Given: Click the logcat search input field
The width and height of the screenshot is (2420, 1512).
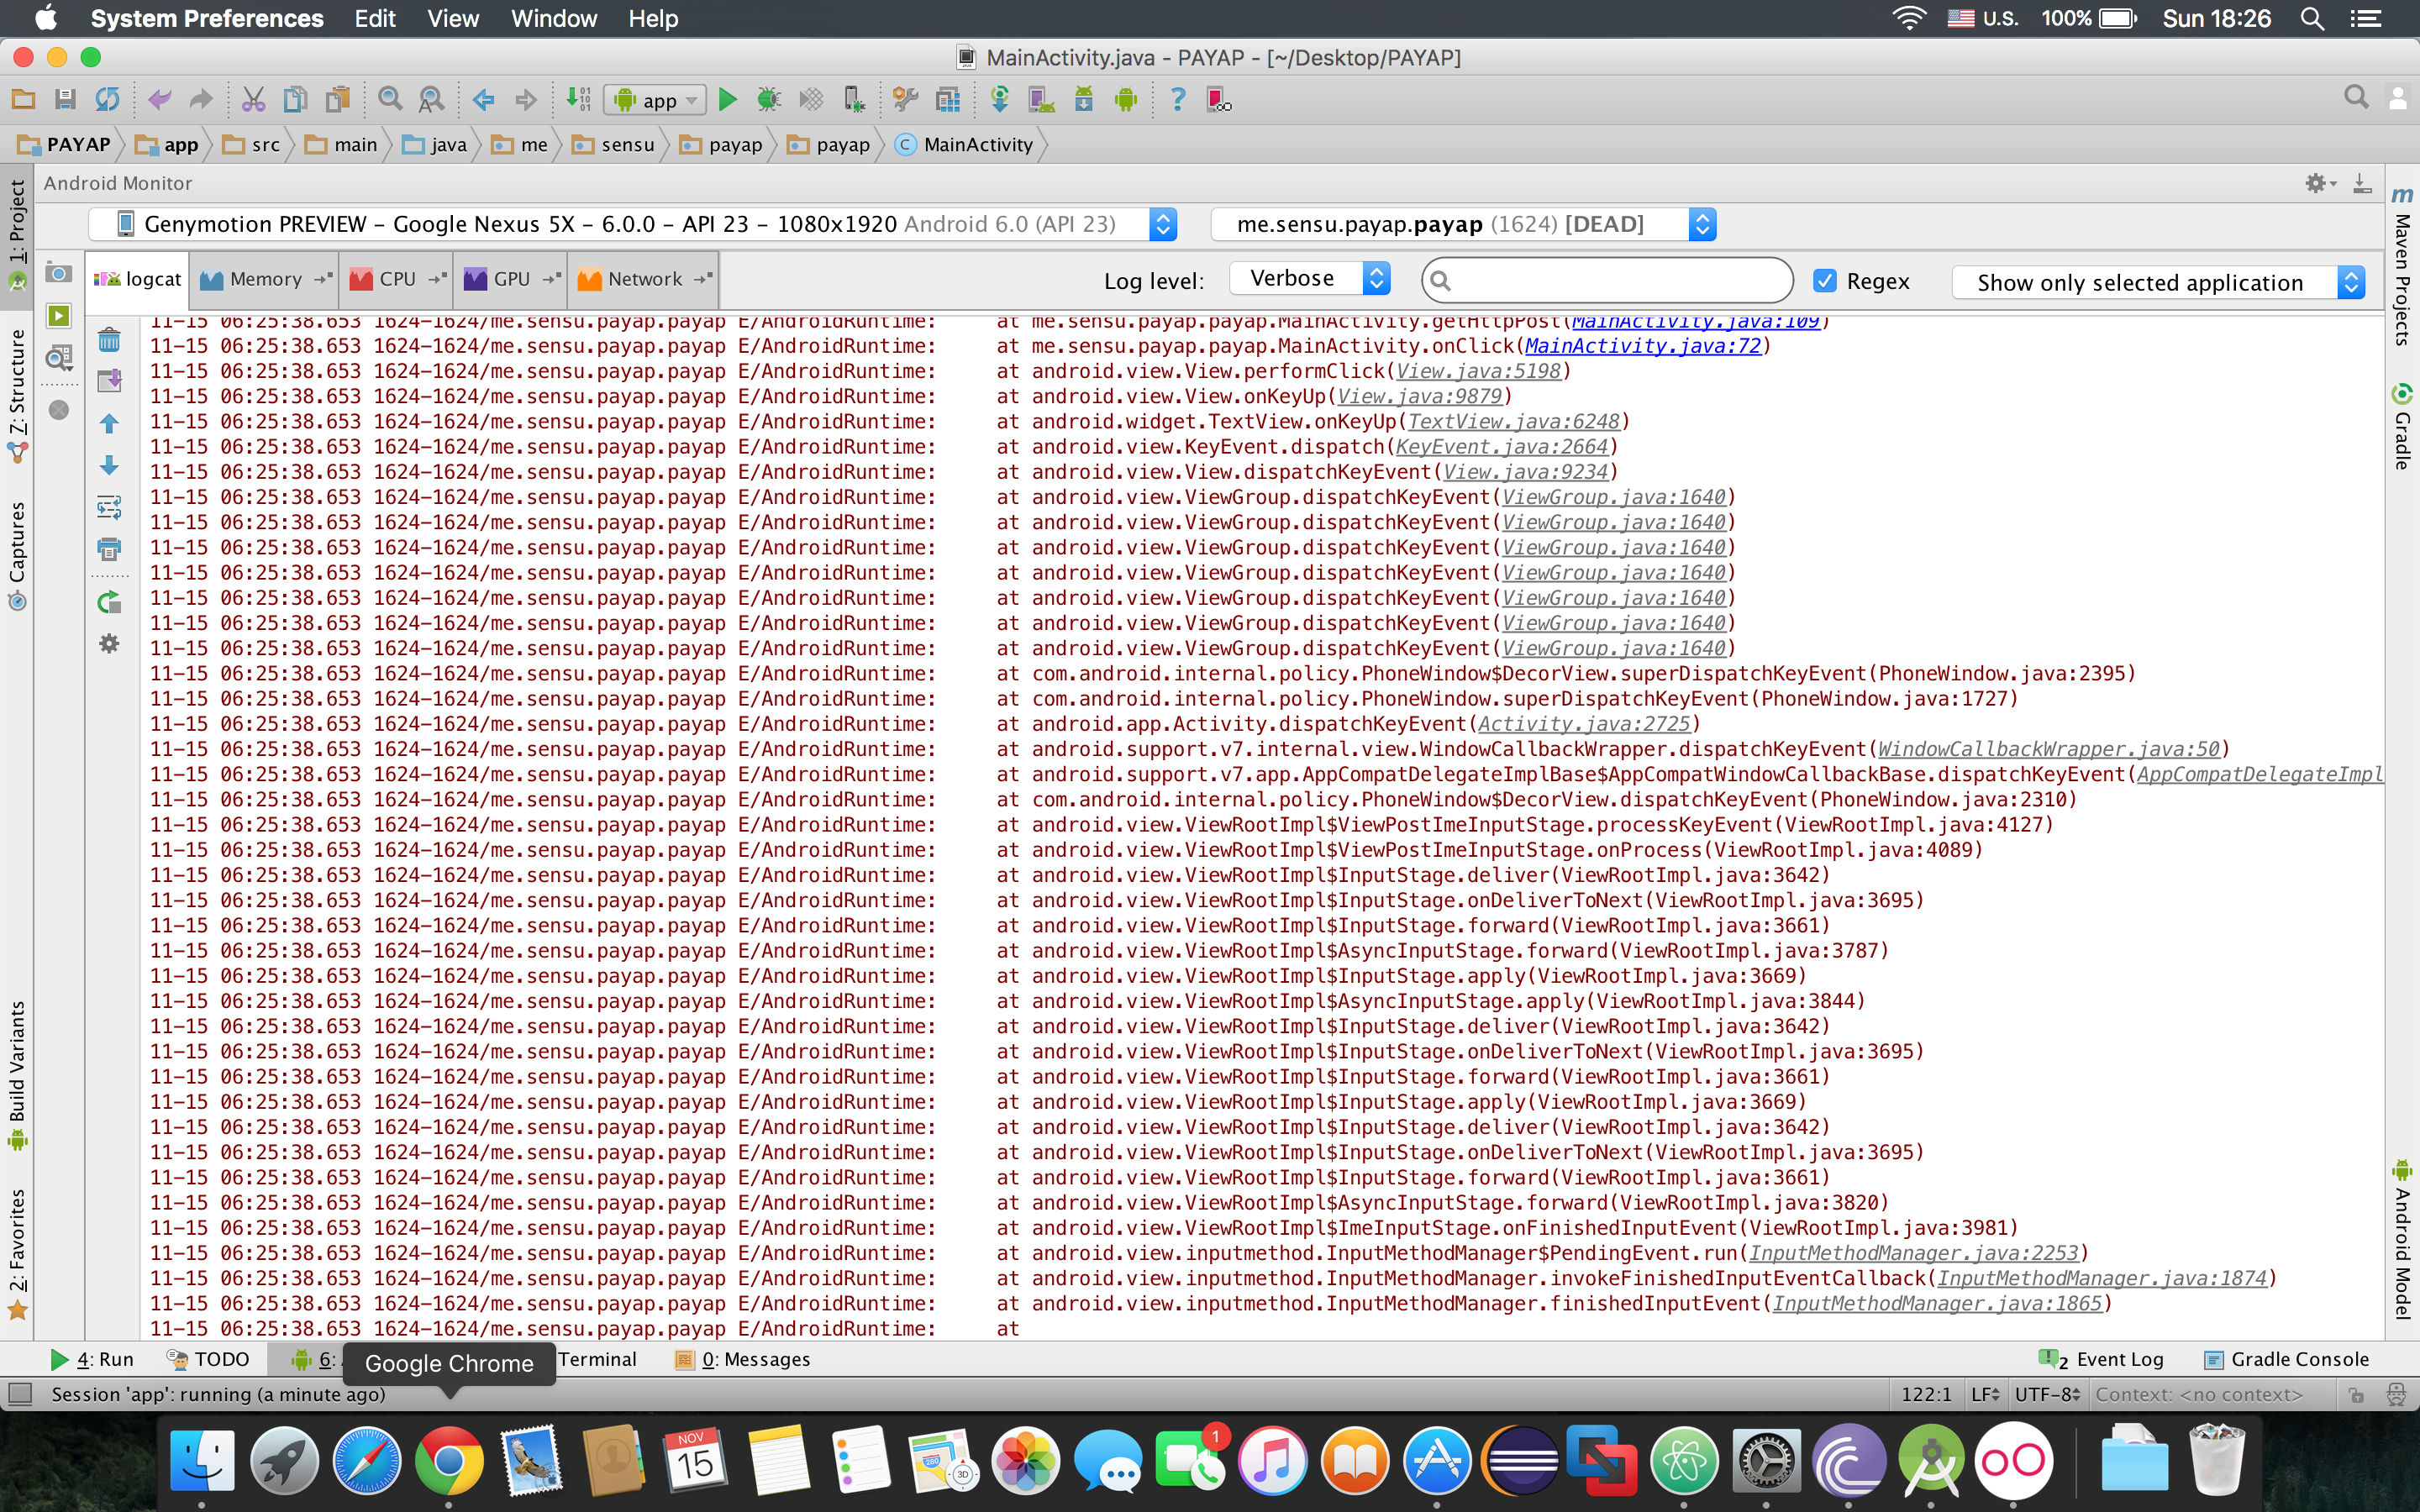Looking at the screenshot, I should coord(1607,280).
